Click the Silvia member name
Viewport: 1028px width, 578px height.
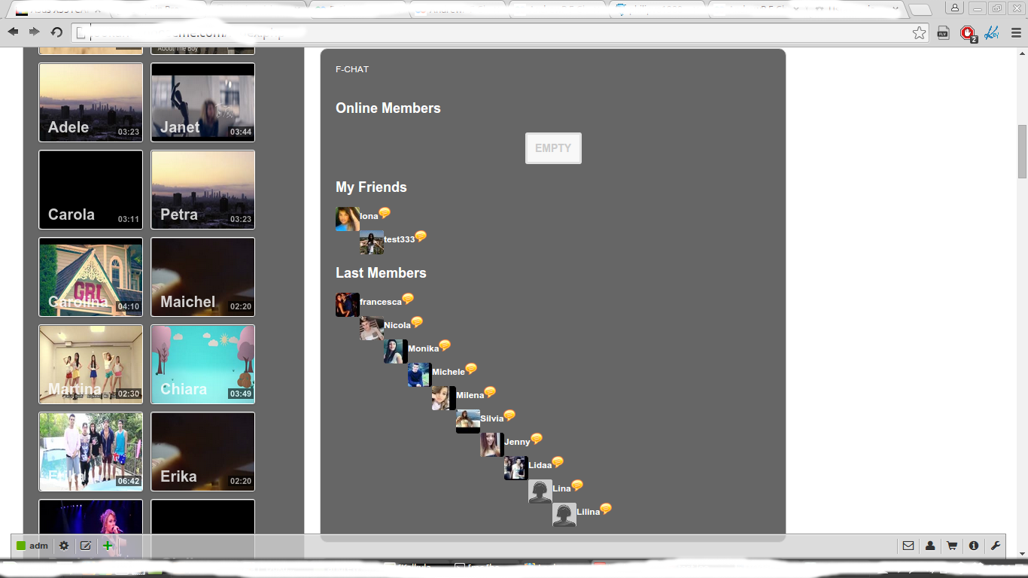click(492, 418)
